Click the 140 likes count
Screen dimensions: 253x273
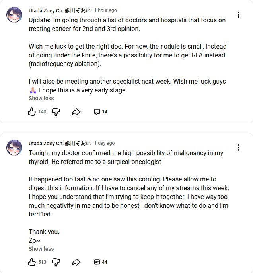coord(42,112)
